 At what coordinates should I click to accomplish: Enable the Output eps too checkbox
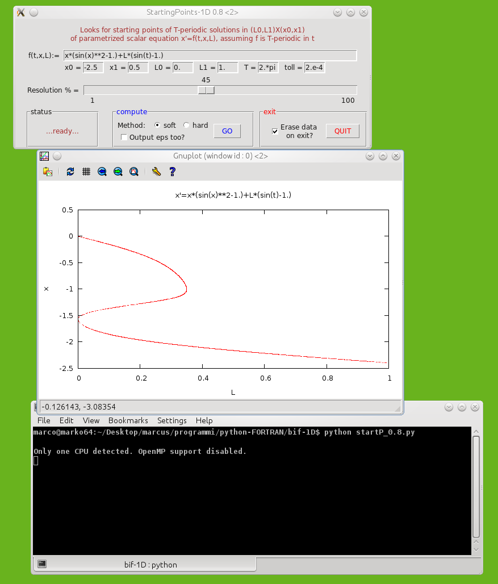pyautogui.click(x=124, y=137)
